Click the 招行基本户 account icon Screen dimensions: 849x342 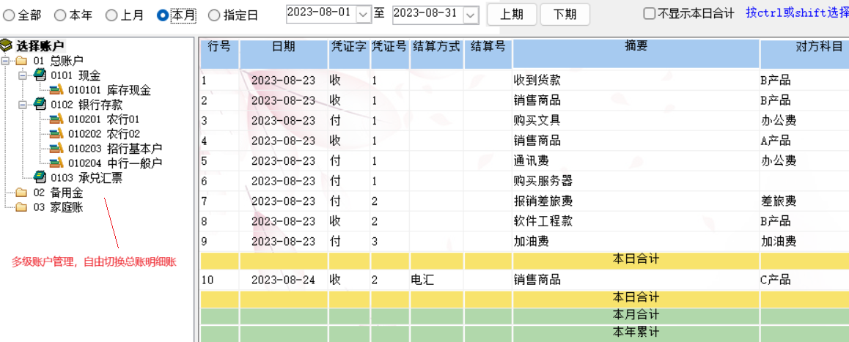57,148
